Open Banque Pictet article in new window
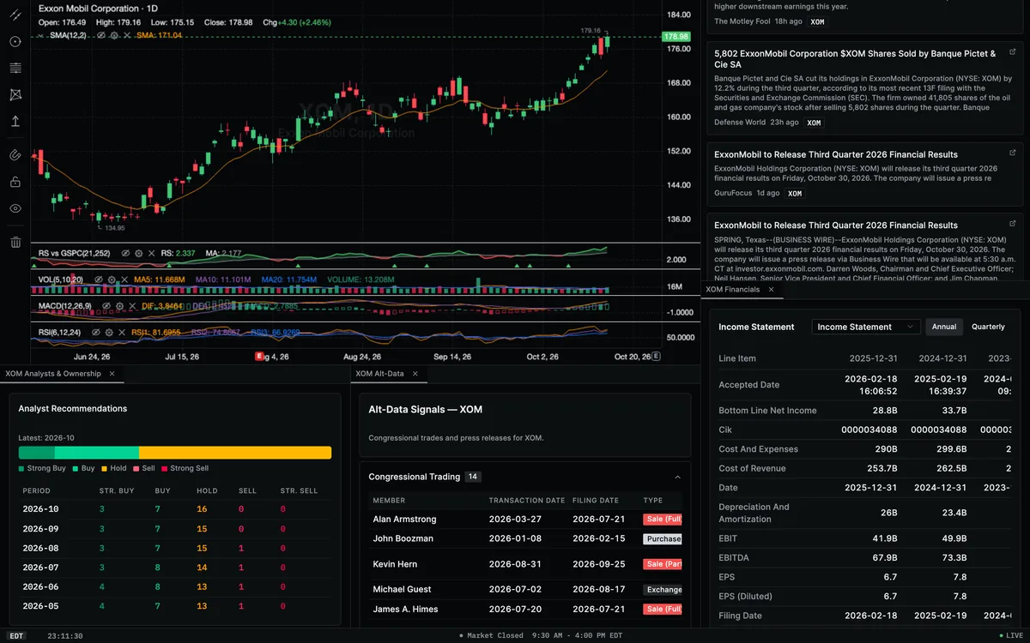Screen dimensions: 1030x643 [1012, 52]
